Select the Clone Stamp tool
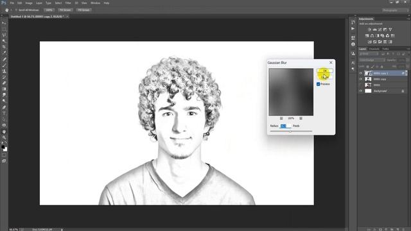This screenshot has height=231, width=411. pyautogui.click(x=4, y=71)
